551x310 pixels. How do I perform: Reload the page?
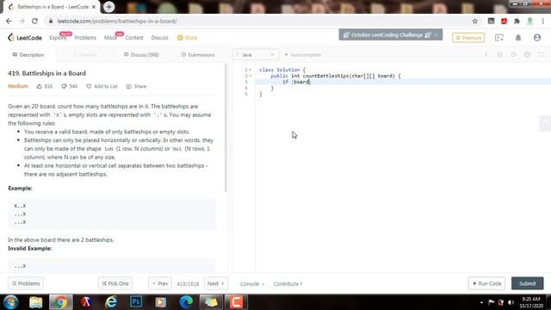pos(34,21)
